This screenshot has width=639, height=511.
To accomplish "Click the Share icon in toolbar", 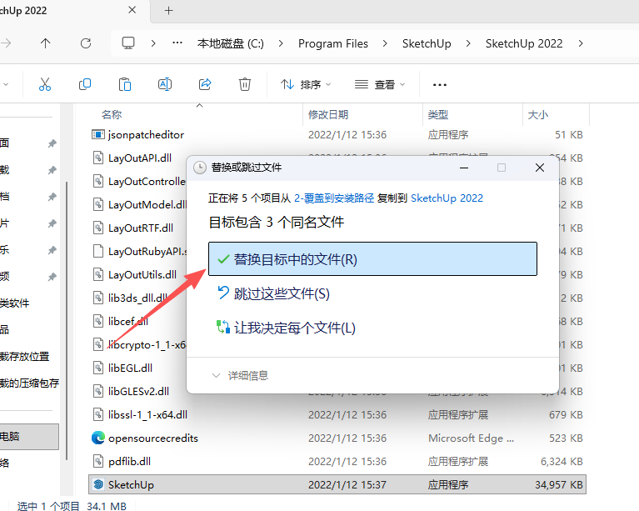I will pyautogui.click(x=205, y=84).
